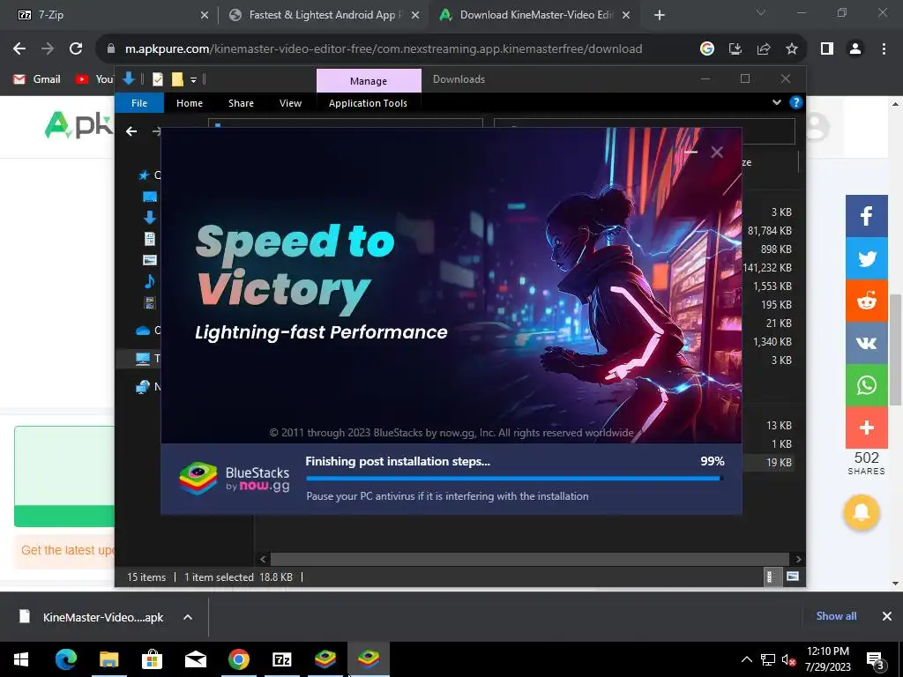
Task: Click the muted volume tray icon
Action: [788, 659]
